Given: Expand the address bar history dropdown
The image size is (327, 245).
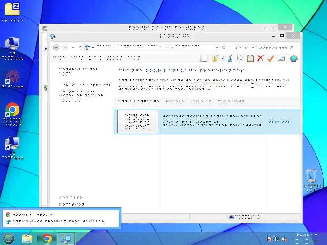Looking at the screenshot, I should coord(217,48).
